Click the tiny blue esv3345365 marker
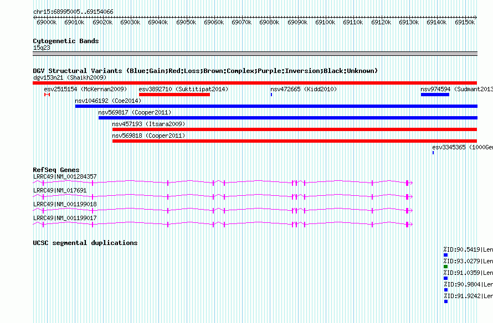 [433, 153]
